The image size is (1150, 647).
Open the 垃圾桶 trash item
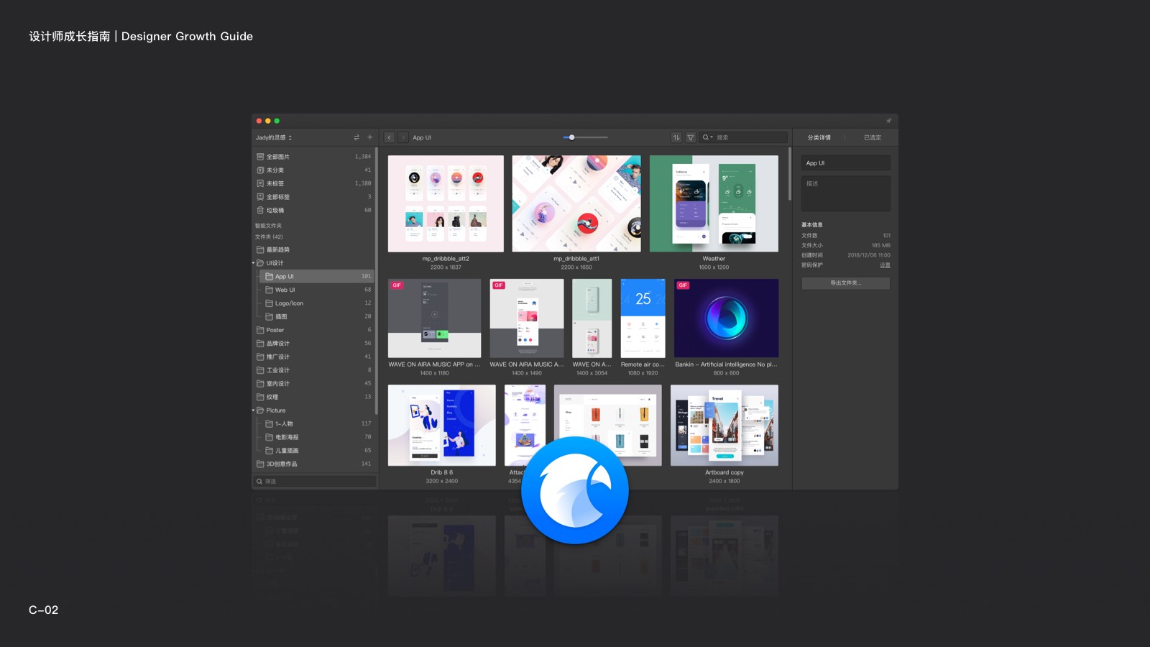coord(275,211)
